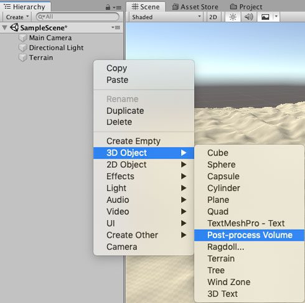Click the Hierarchy lock icon

click(108, 7)
